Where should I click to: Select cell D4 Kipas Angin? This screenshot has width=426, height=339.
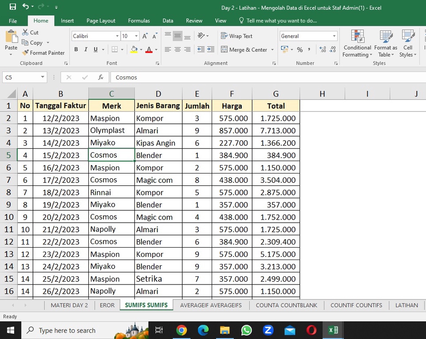click(x=158, y=143)
